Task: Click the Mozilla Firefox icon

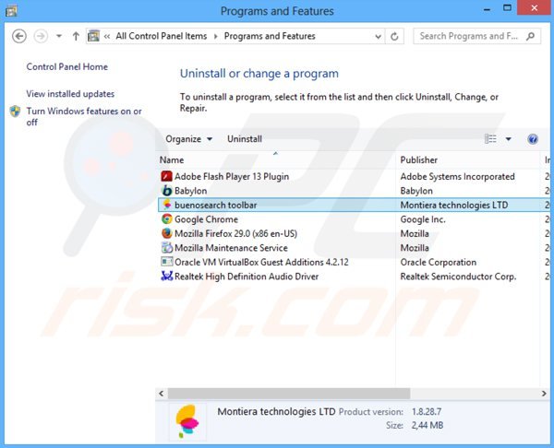Action: (166, 233)
